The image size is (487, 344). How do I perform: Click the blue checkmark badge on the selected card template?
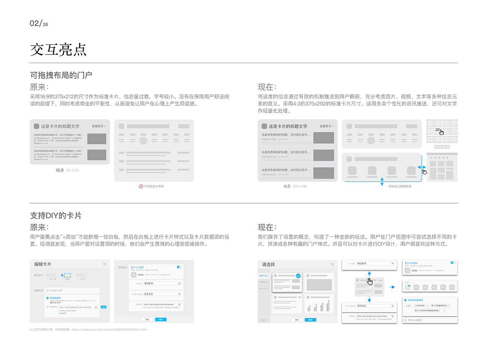pos(298,276)
